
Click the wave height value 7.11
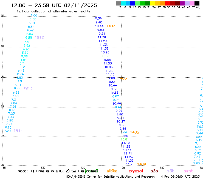[x=198, y=144]
